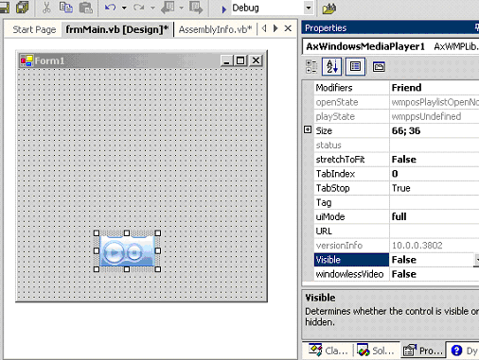Open the Undo history dropdown arrow

click(124, 8)
